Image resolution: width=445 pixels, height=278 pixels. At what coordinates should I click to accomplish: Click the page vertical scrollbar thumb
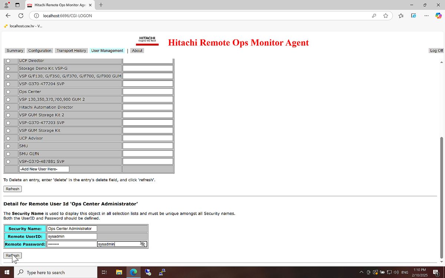pos(441,197)
